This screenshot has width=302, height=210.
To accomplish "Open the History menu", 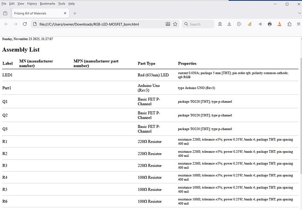I will pos(32,3).
